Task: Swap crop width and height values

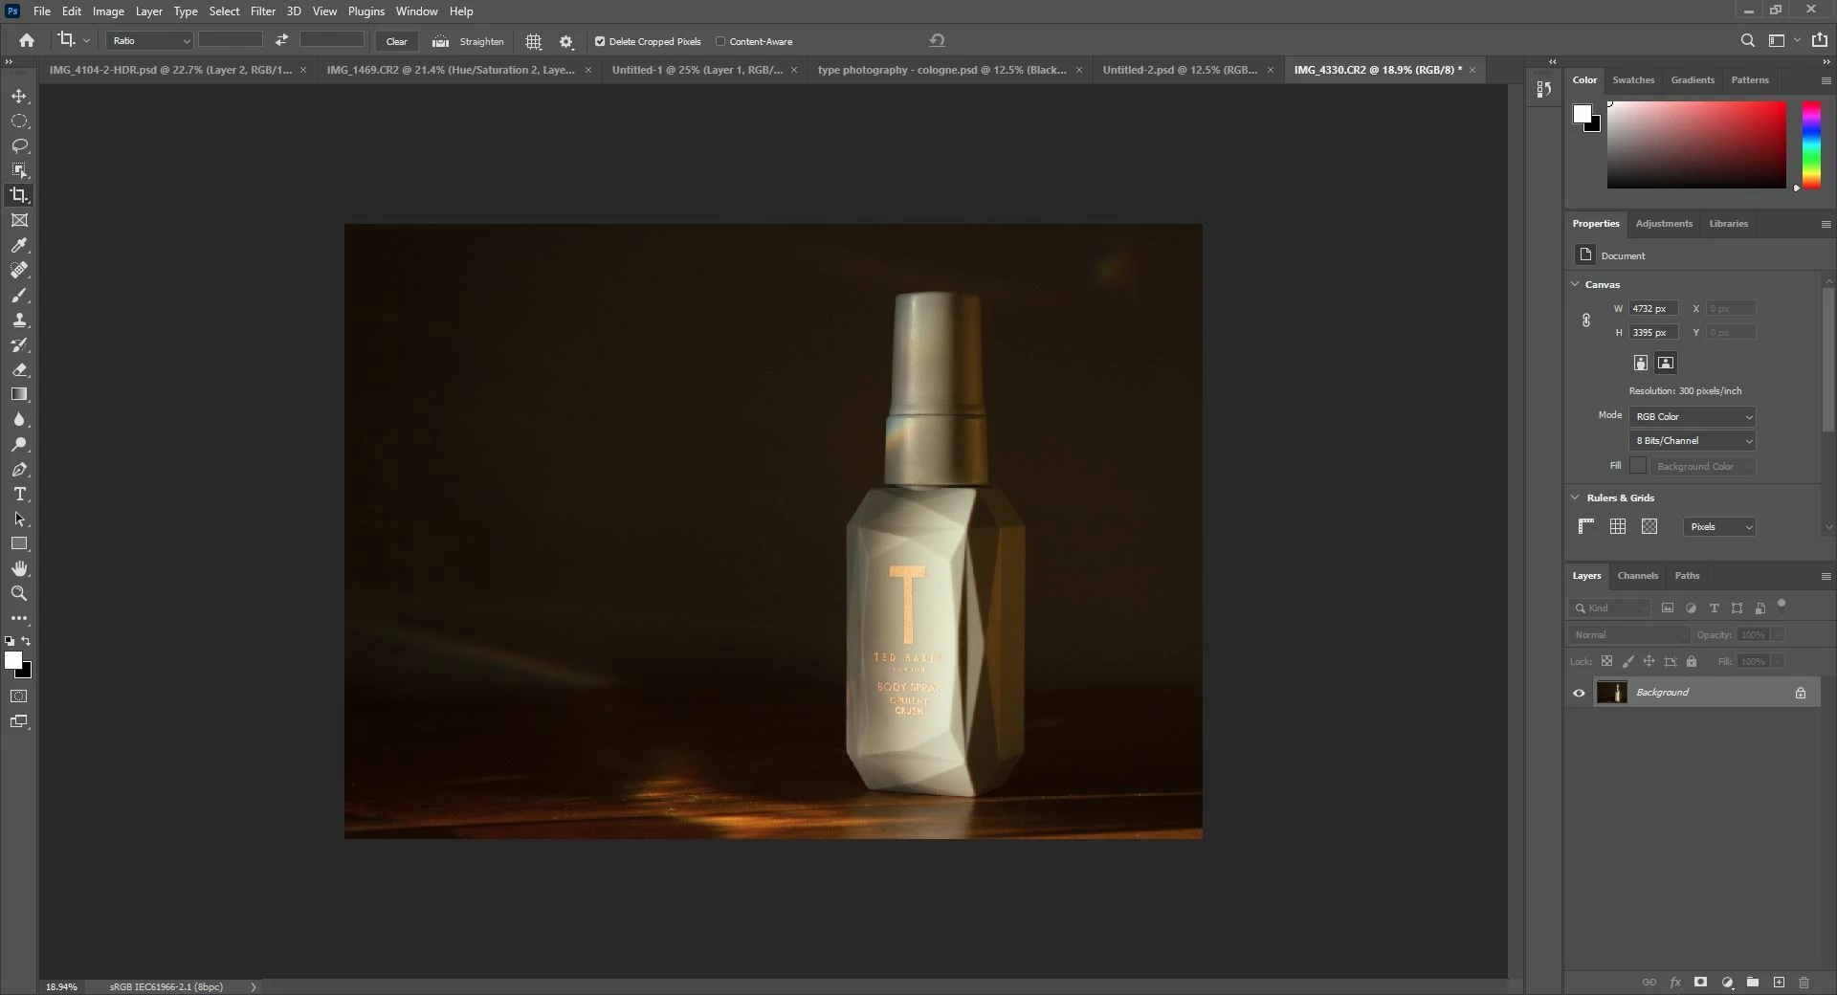Action: click(x=281, y=40)
